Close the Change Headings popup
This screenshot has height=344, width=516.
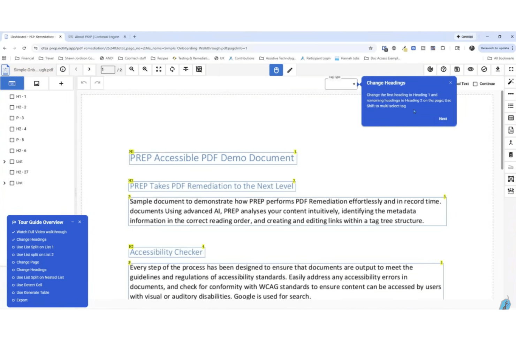(x=450, y=83)
